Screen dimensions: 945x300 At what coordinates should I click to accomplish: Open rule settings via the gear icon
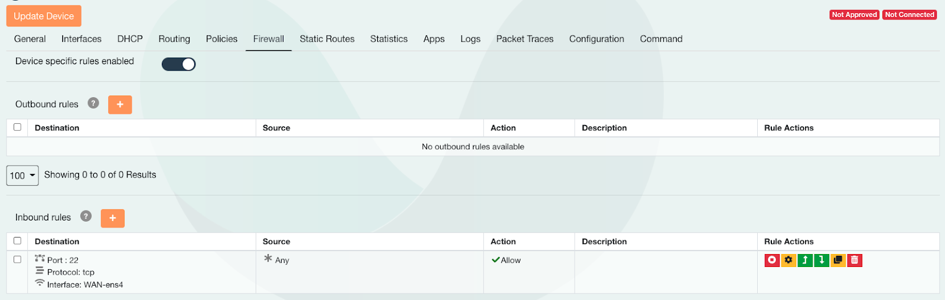click(x=788, y=260)
